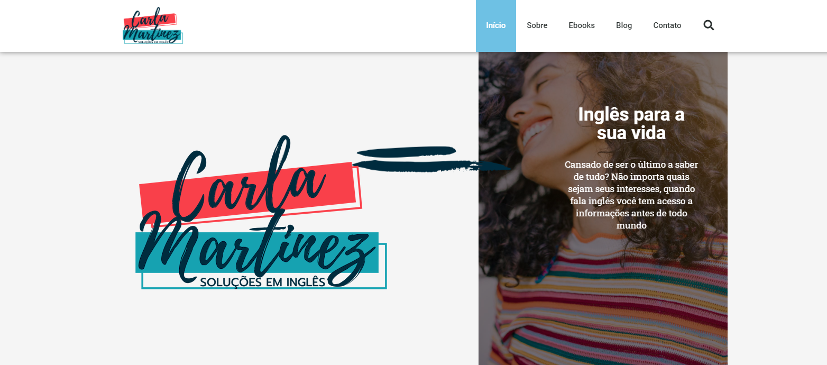Select the paragraph starting with Cansado de ser
The height and width of the screenshot is (365, 827).
(x=631, y=195)
